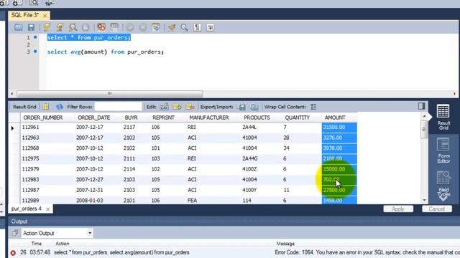Import records from file icon

[x=254, y=107]
